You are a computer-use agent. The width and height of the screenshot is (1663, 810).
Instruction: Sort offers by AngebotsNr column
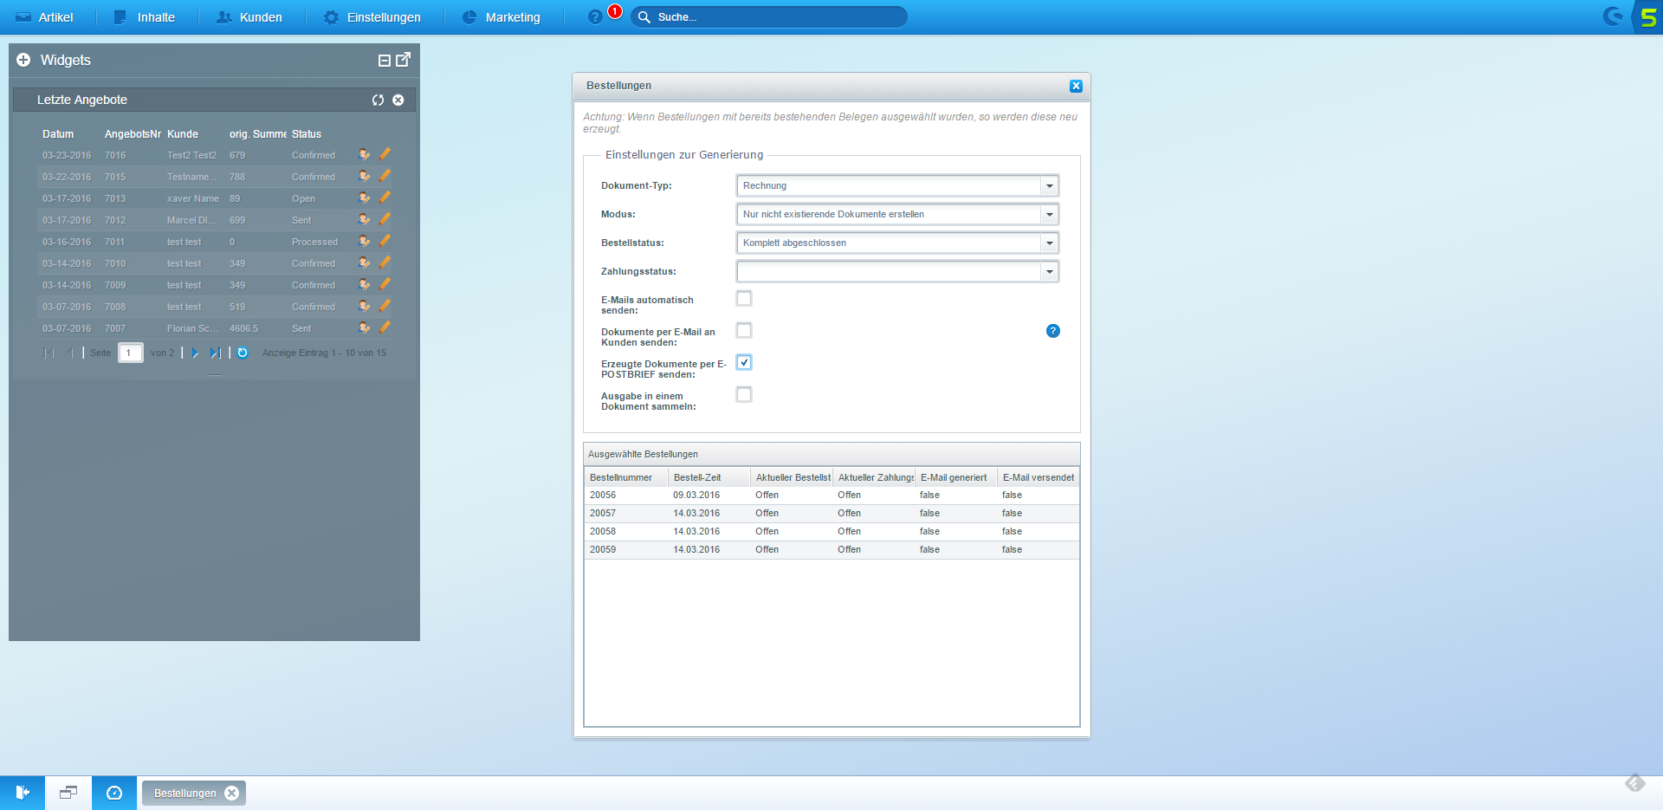(x=133, y=134)
